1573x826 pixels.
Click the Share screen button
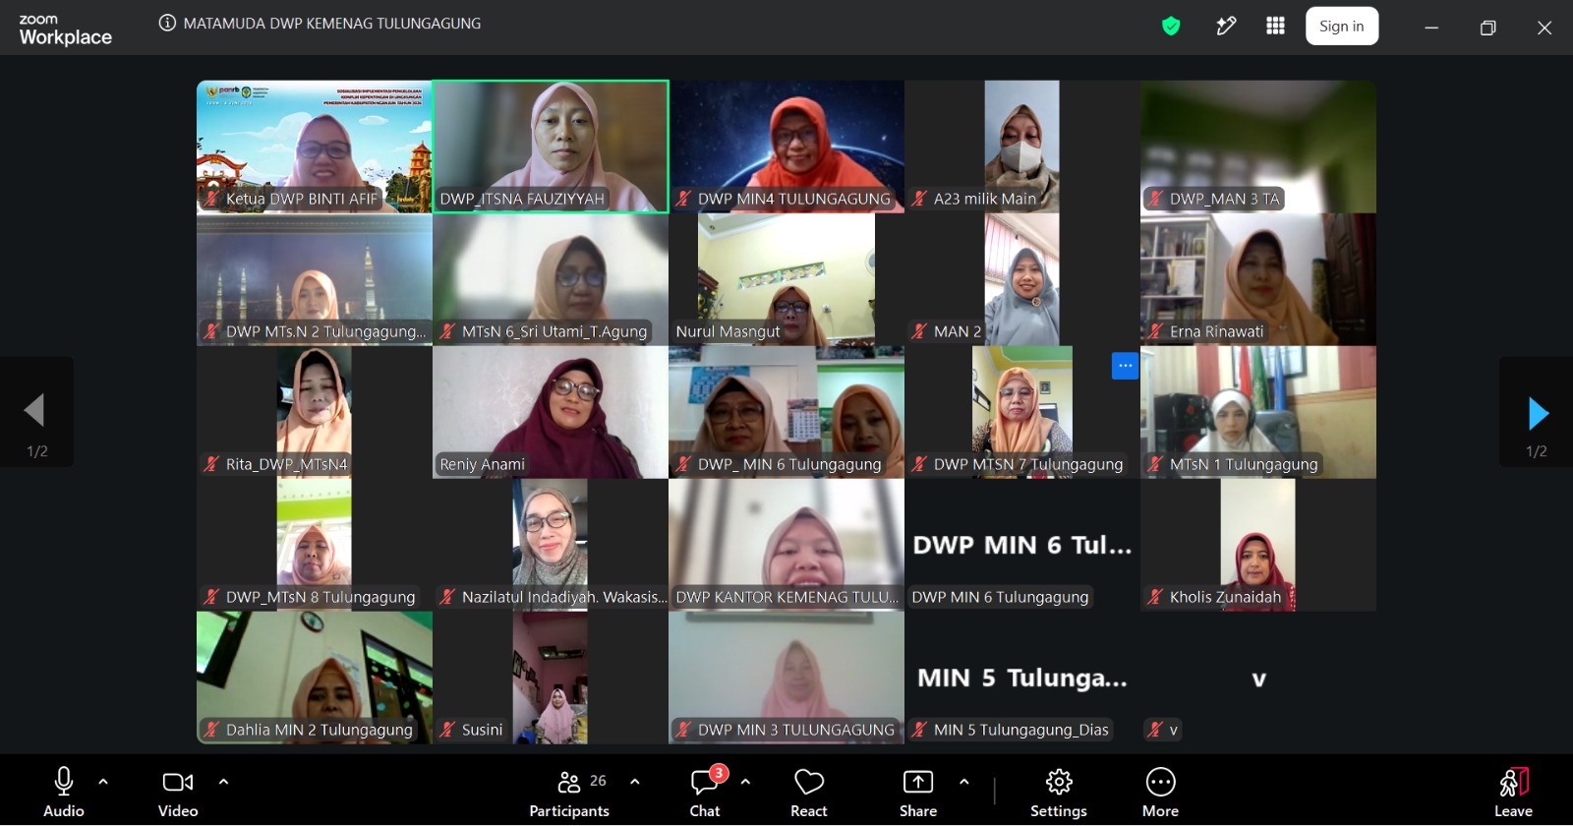click(918, 792)
